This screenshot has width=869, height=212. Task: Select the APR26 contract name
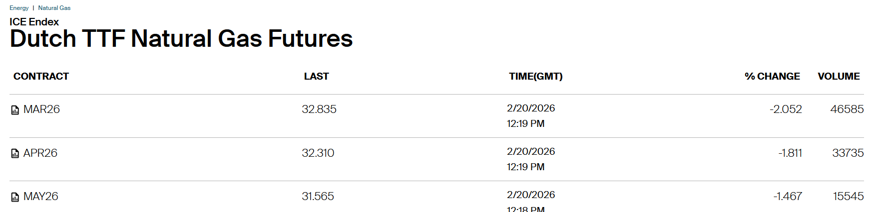click(40, 153)
